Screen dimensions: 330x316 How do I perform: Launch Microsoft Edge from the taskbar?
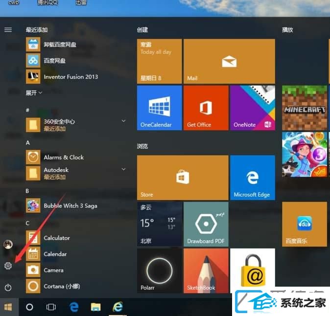click(74, 307)
